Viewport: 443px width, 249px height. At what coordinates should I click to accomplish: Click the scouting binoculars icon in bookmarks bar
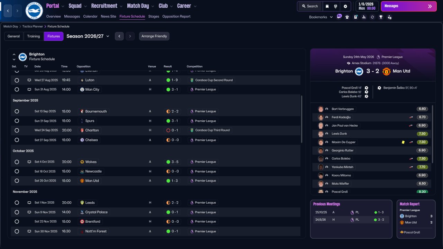pos(364,17)
